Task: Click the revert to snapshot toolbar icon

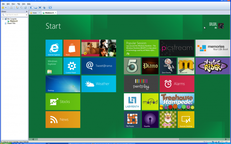Action: tap(21, 8)
